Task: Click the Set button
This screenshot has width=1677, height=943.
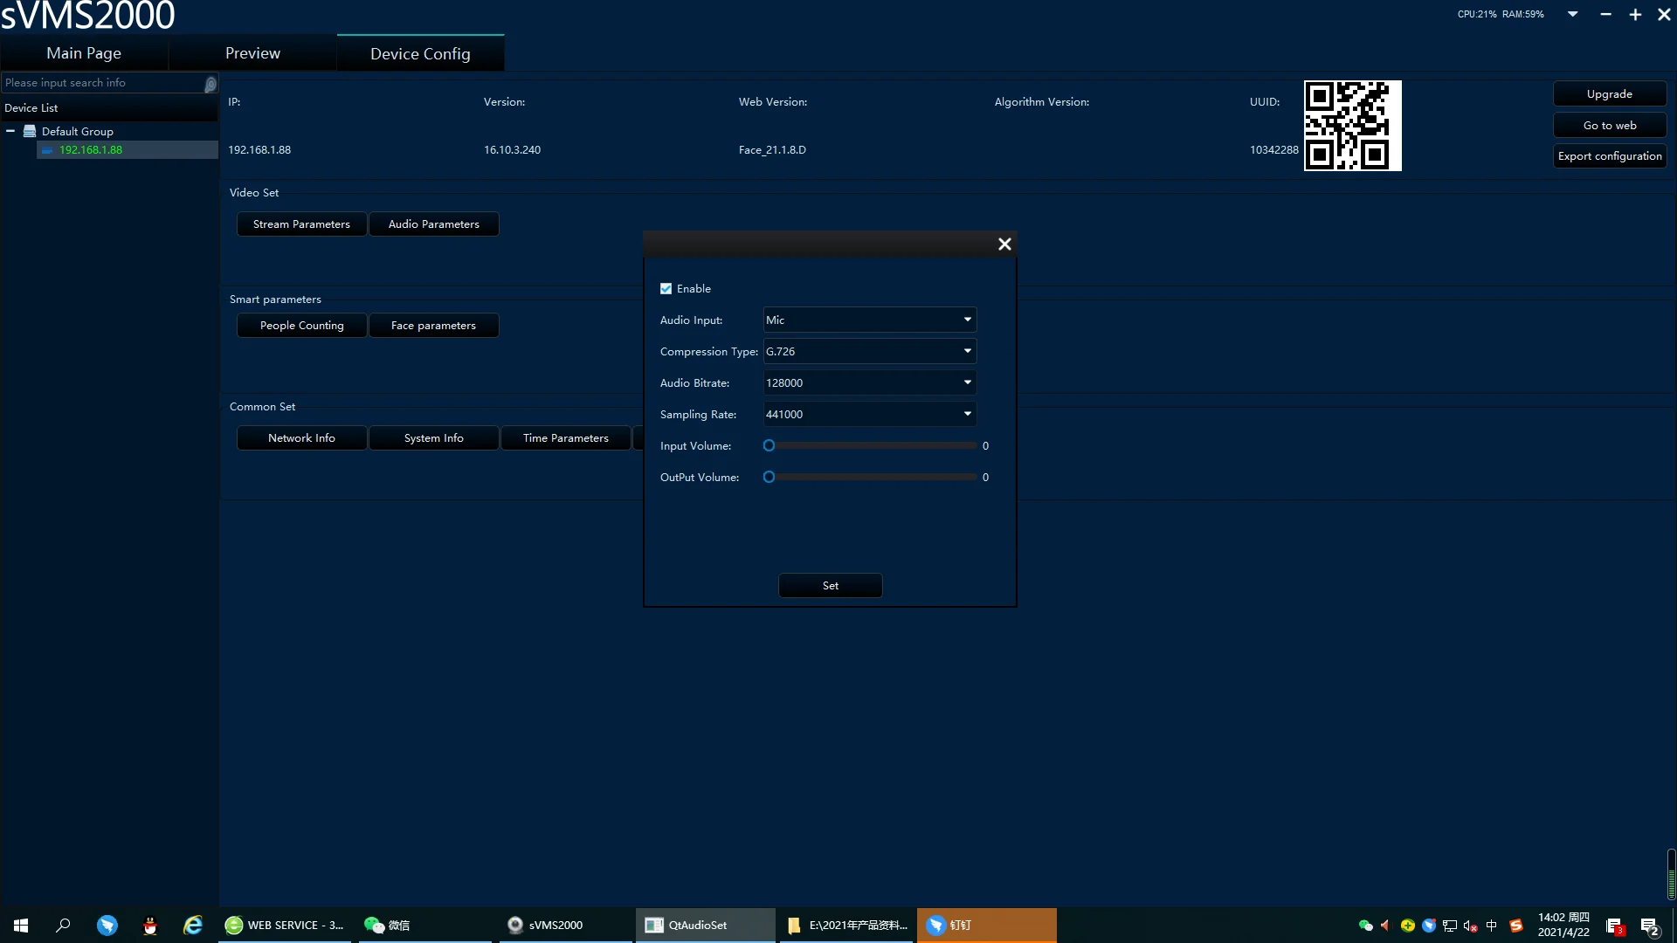Action: point(830,586)
